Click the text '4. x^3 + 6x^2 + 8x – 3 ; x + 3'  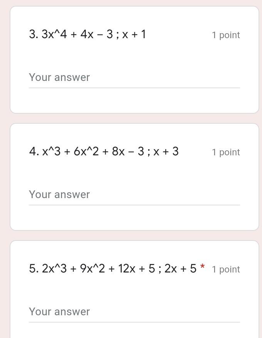tap(104, 151)
